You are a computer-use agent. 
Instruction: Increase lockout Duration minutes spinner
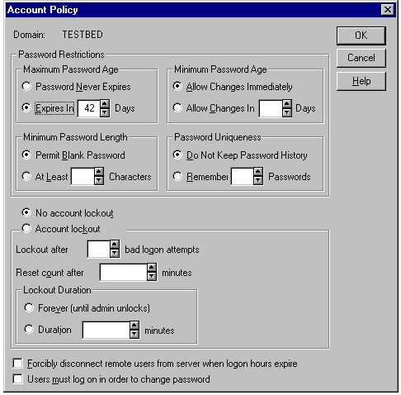[134, 326]
